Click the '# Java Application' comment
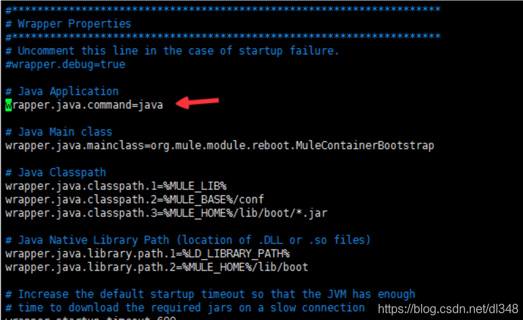 coord(62,91)
